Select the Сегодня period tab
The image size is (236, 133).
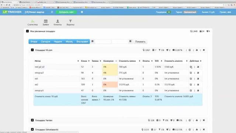click(x=45, y=41)
